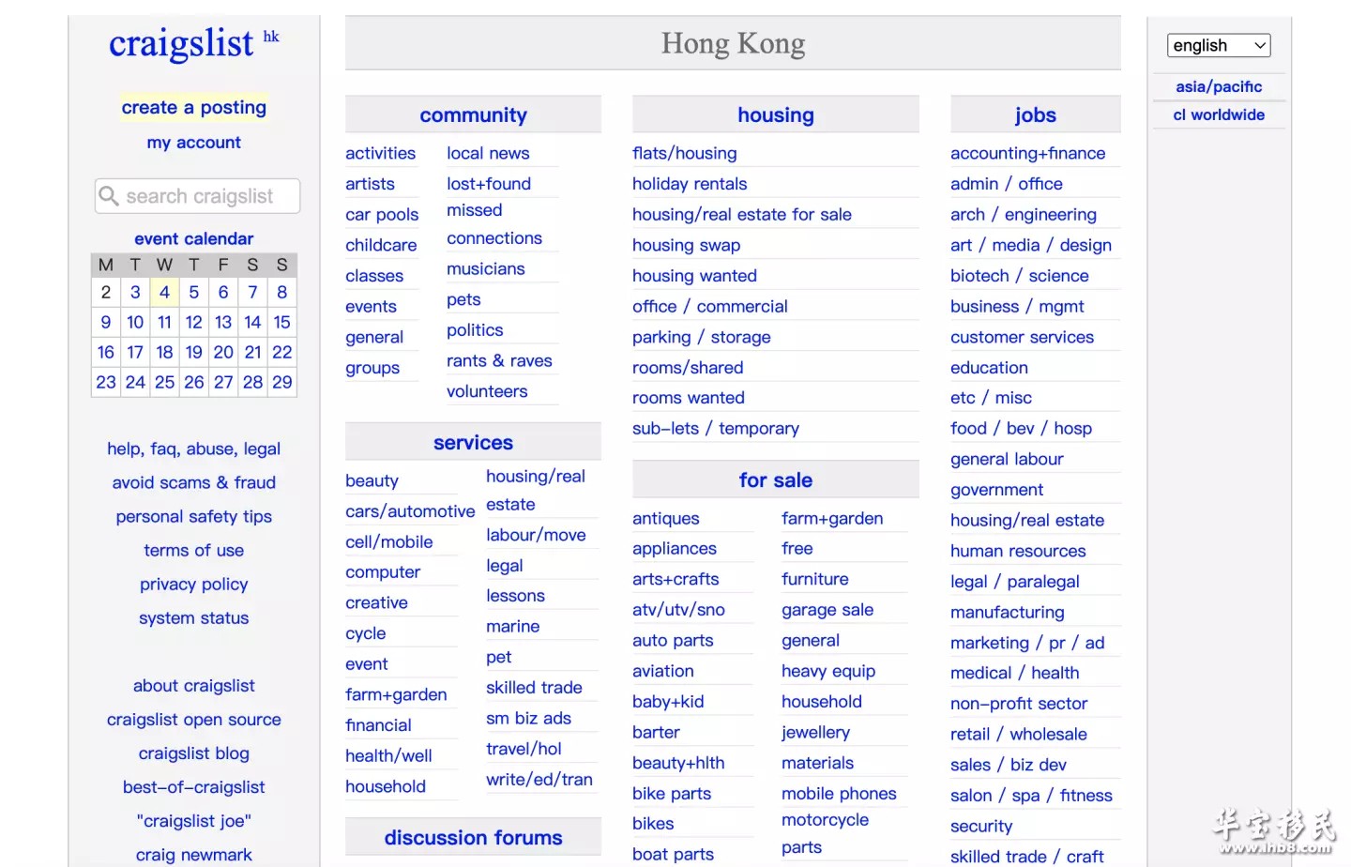Read avoid scams & fraud page
The image size is (1351, 867).
194,482
